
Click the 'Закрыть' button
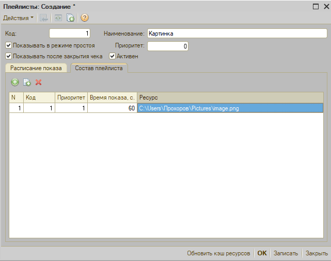pyautogui.click(x=317, y=253)
